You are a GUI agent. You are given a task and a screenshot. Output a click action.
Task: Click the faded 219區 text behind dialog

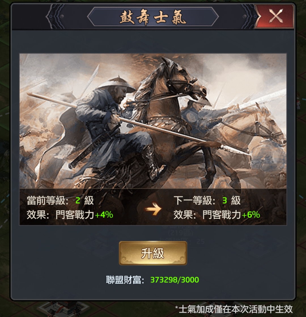click(x=181, y=233)
